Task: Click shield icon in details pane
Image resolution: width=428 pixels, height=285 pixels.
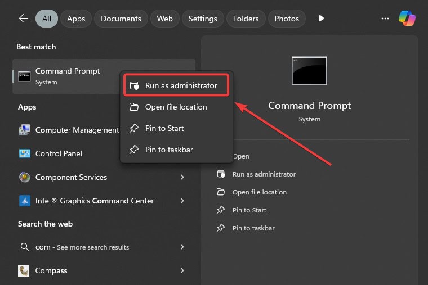Action: [x=221, y=174]
